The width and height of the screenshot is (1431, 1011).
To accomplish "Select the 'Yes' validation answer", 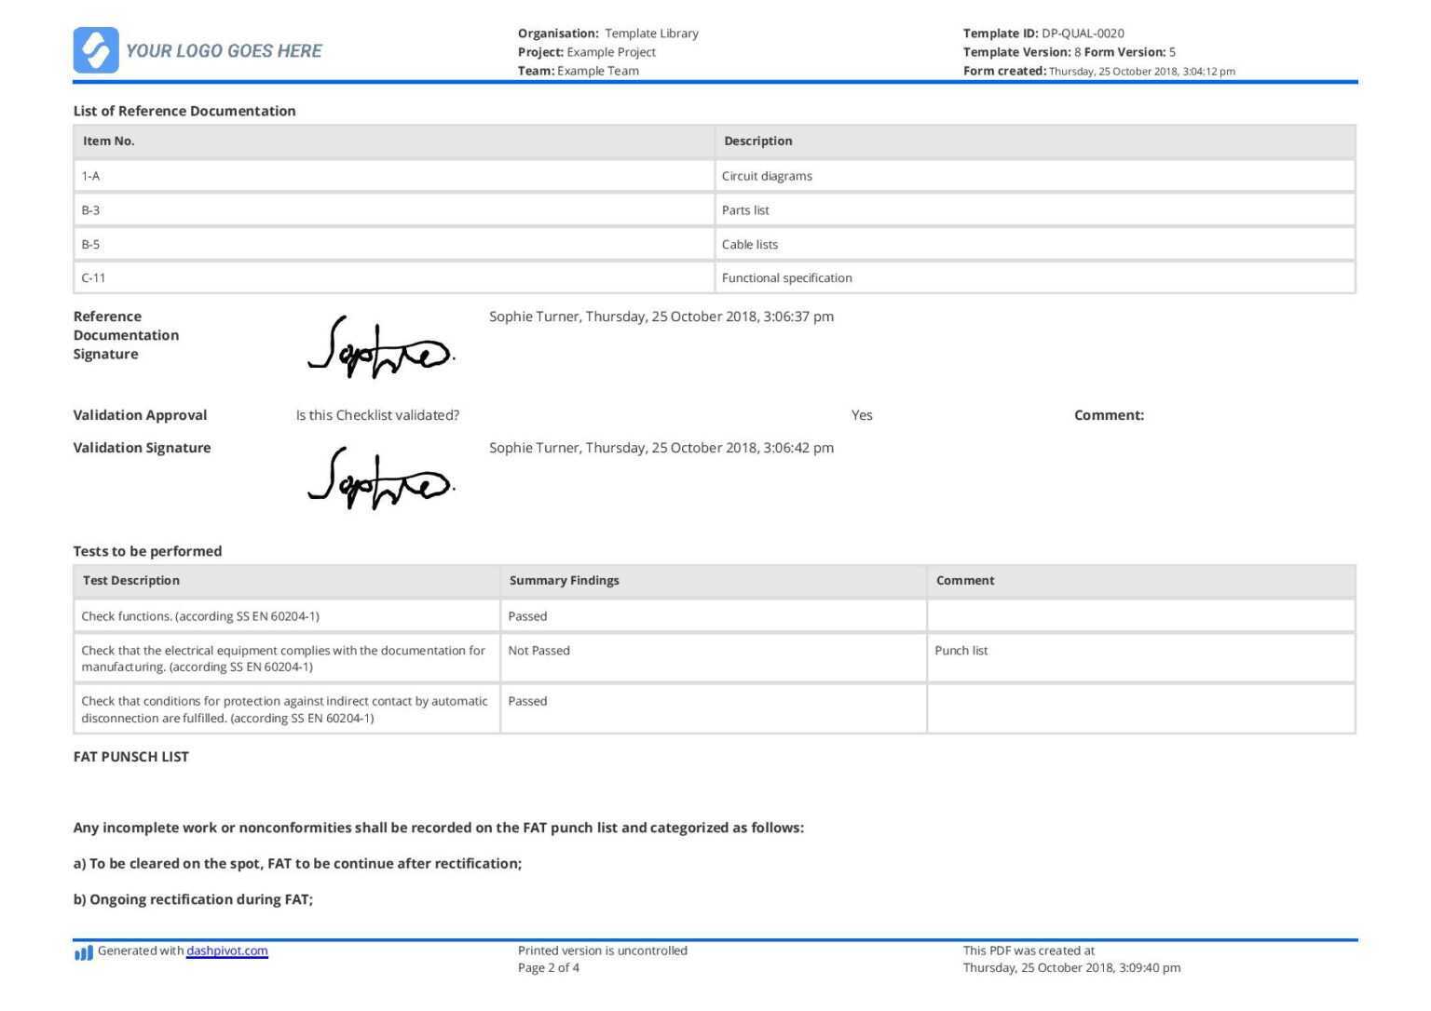I will pos(862,415).
